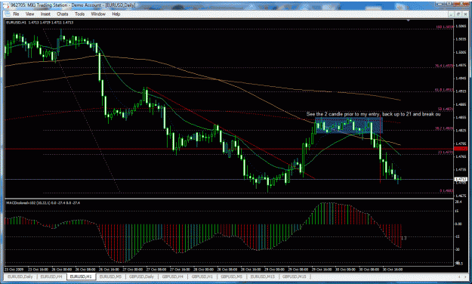
Task: Minimize the inner chart window
Action: coord(452,14)
